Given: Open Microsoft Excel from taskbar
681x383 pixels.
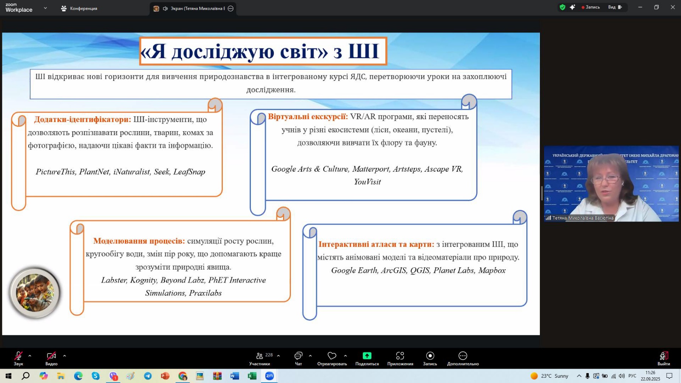Looking at the screenshot, I should click(x=252, y=376).
